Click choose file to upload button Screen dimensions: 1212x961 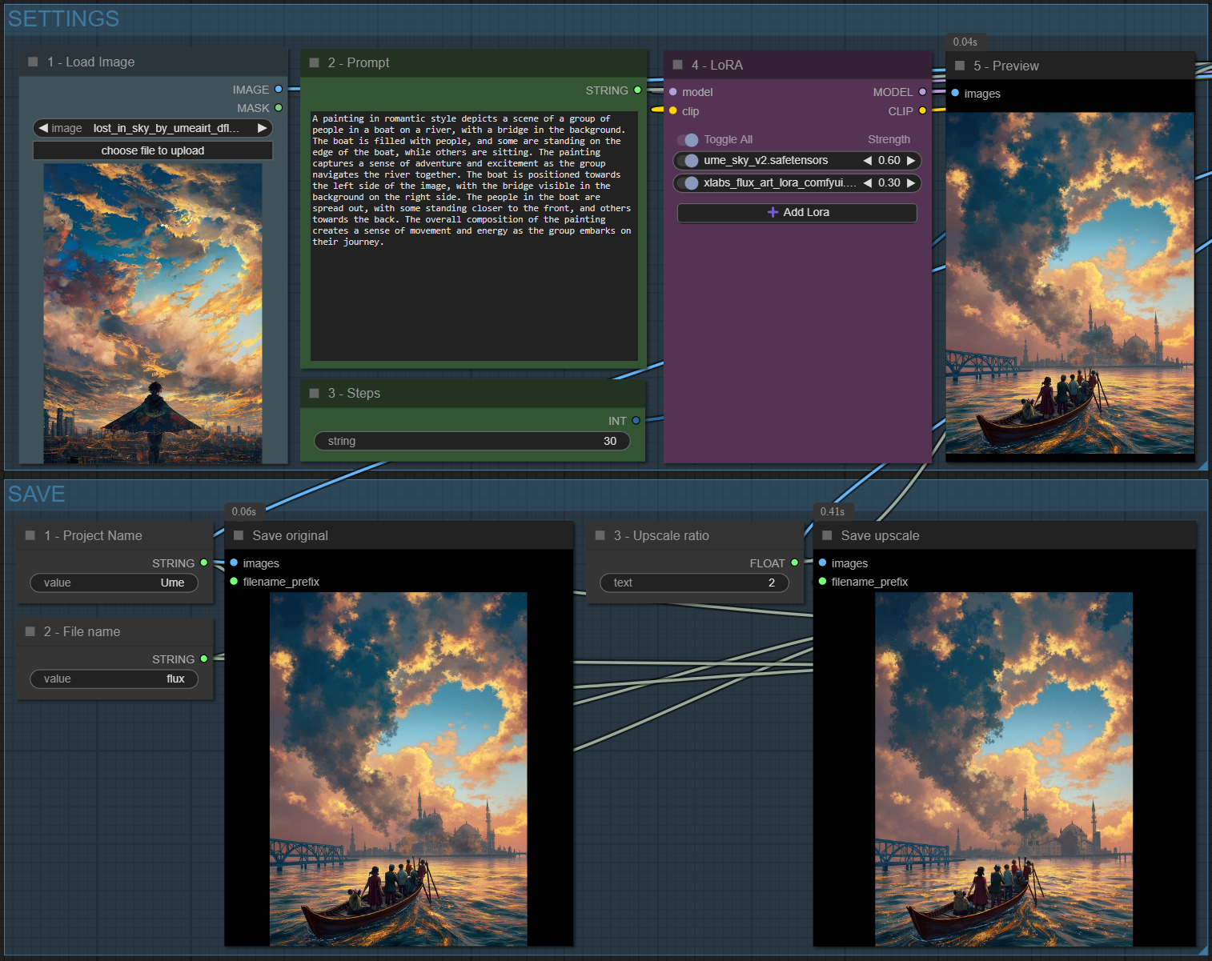click(x=153, y=150)
